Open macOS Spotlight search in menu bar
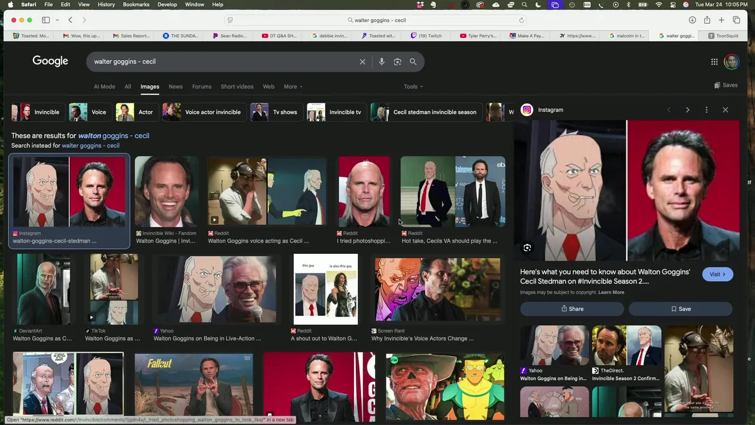The image size is (755, 425). (524, 5)
